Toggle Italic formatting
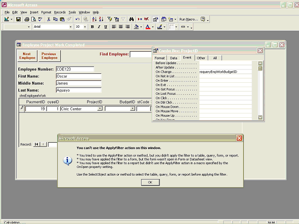Viewport: 299px width, 224px height. pos(99,27)
